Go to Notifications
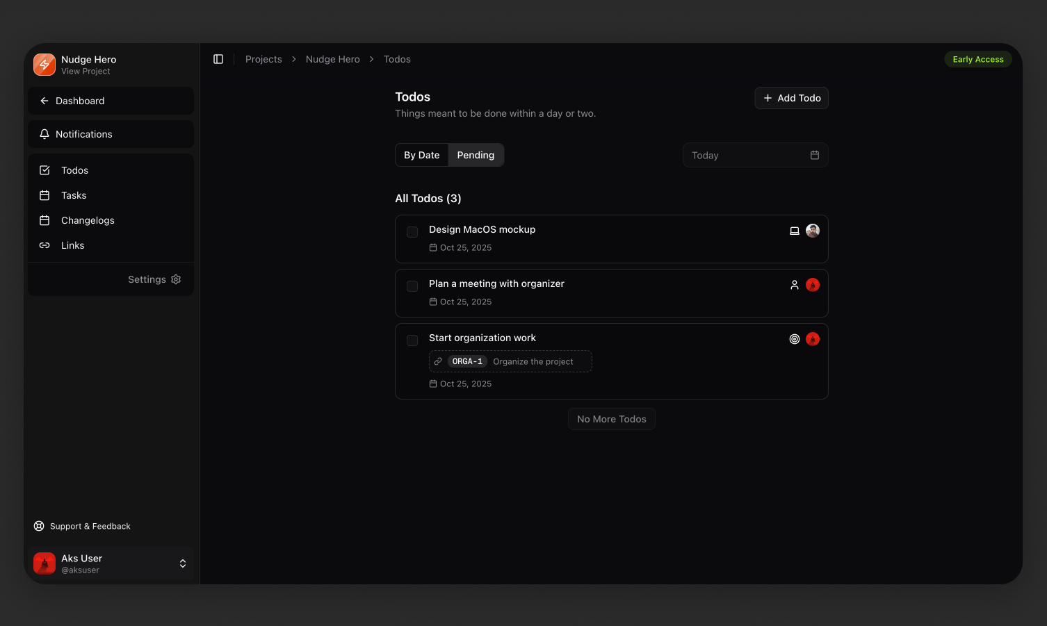Viewport: 1047px width, 626px height. [x=111, y=134]
